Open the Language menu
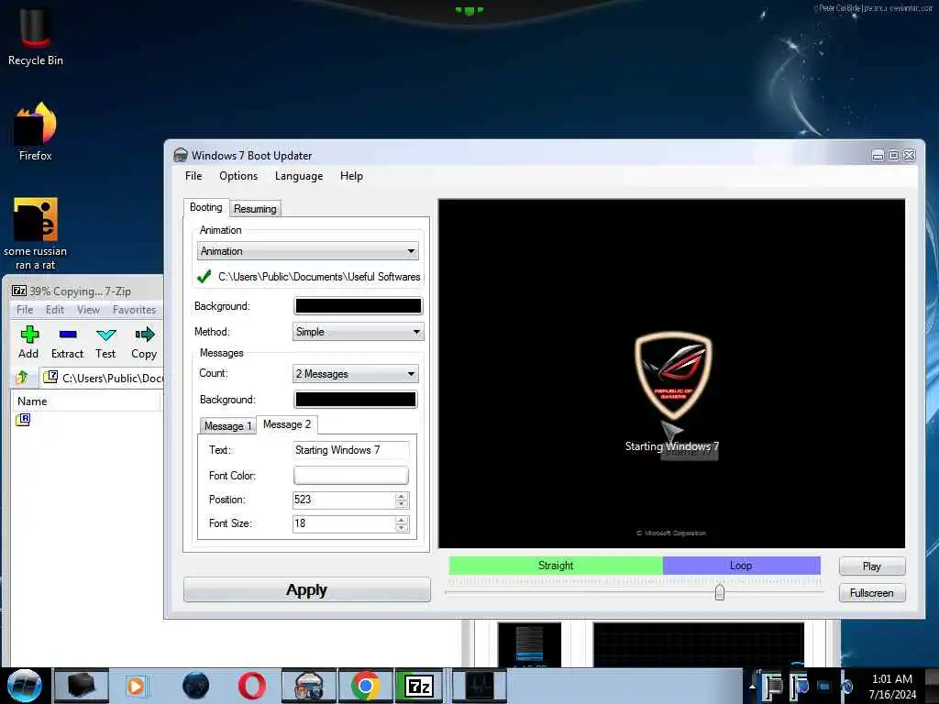939x704 pixels. (299, 176)
